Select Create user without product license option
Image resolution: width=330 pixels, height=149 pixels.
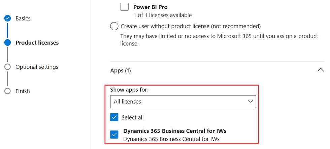pyautogui.click(x=114, y=27)
